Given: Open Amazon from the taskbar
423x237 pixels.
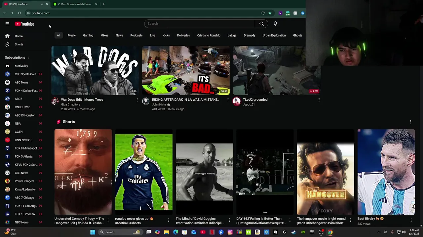Looking at the screenshot, I should click(257, 232).
